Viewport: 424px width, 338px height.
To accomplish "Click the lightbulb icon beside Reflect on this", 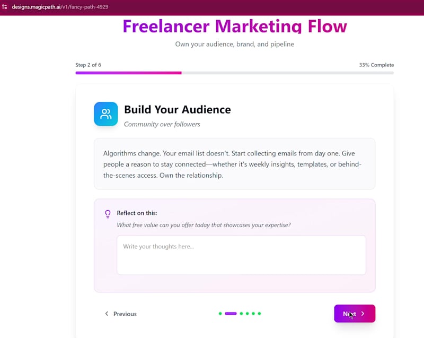I will click(108, 214).
